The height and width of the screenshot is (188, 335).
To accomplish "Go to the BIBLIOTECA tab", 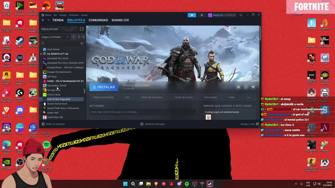I will click(x=76, y=20).
